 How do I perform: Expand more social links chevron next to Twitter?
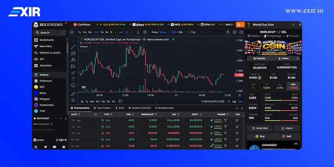(x=298, y=58)
